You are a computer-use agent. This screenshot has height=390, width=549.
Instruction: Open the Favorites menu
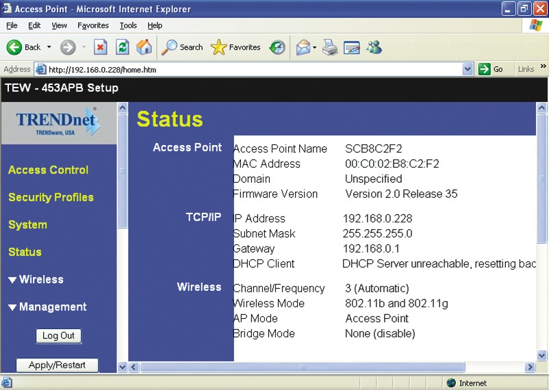pyautogui.click(x=93, y=25)
